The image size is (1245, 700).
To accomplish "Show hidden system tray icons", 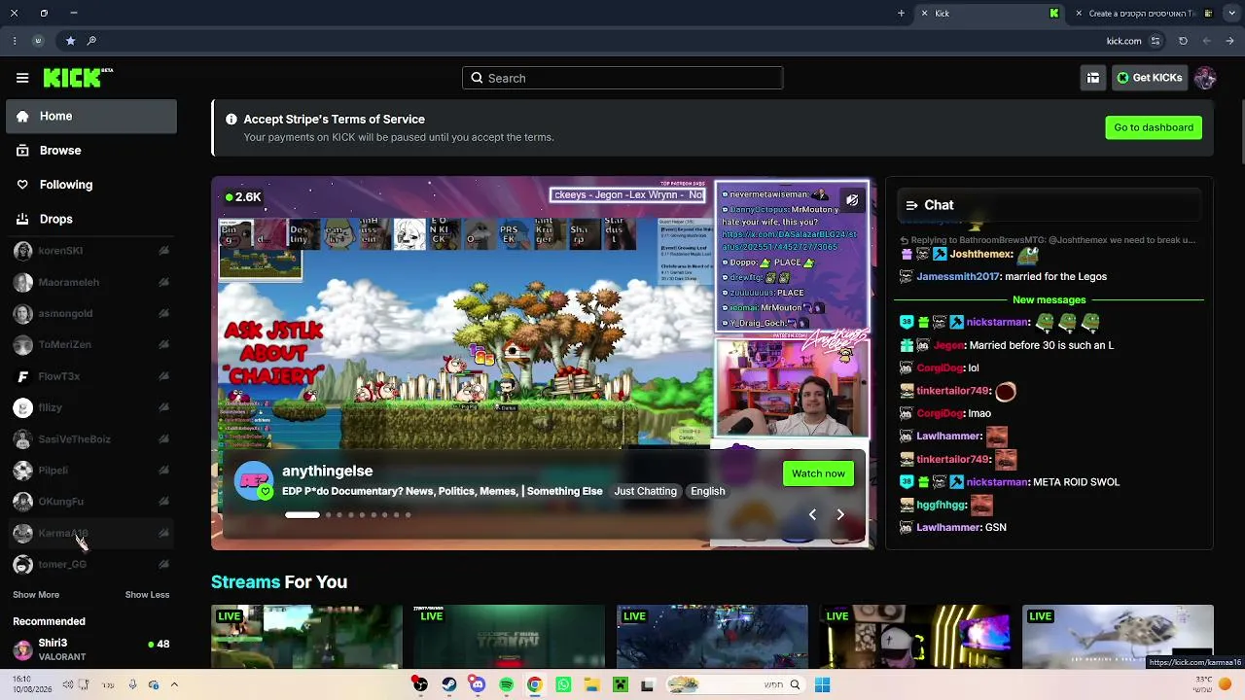I will tap(174, 684).
